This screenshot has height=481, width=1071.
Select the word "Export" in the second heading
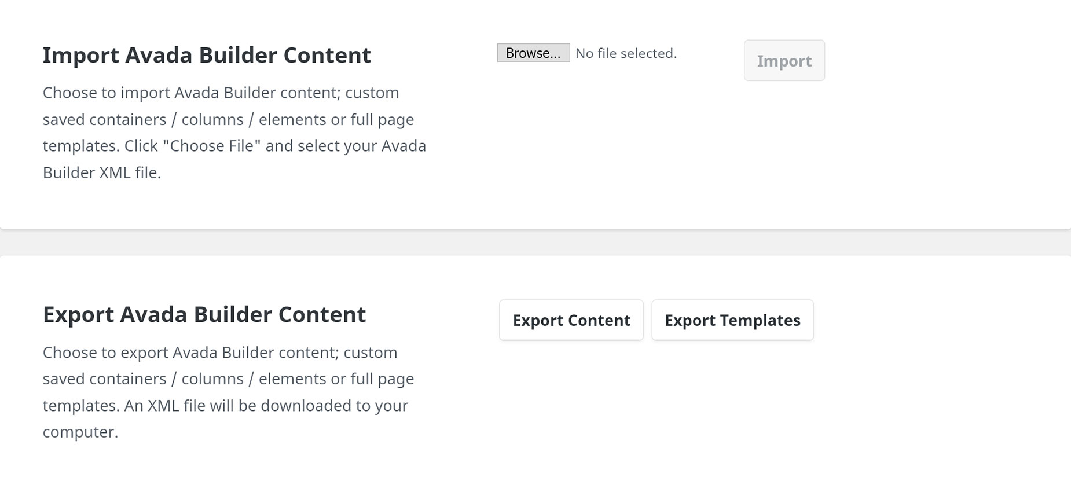pos(78,314)
